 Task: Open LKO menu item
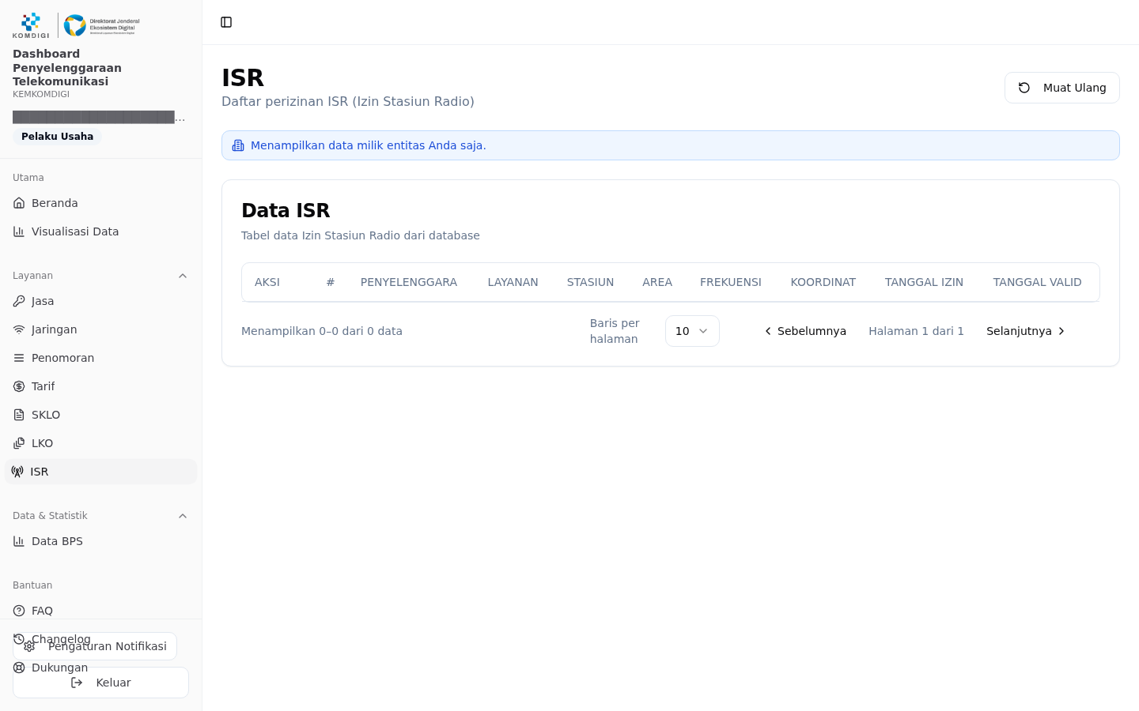click(100, 443)
